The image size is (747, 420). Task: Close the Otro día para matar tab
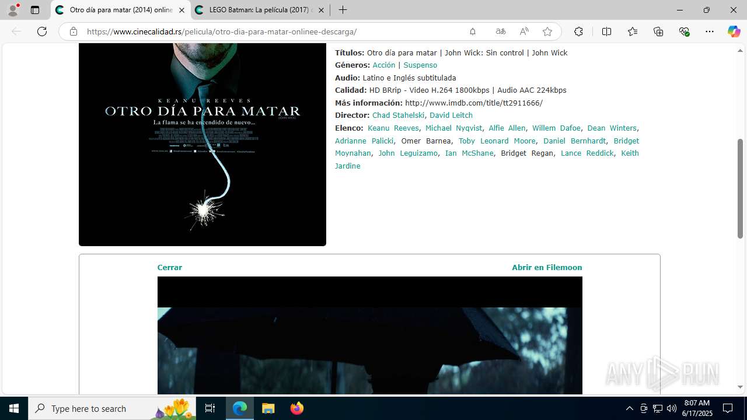(x=181, y=10)
